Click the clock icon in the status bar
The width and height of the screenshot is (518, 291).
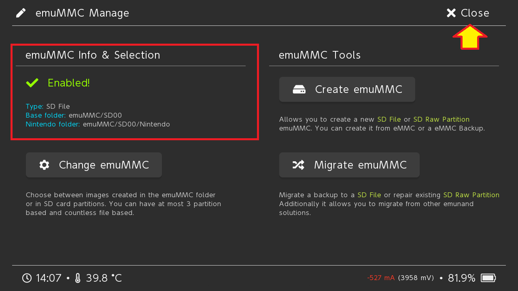27,278
